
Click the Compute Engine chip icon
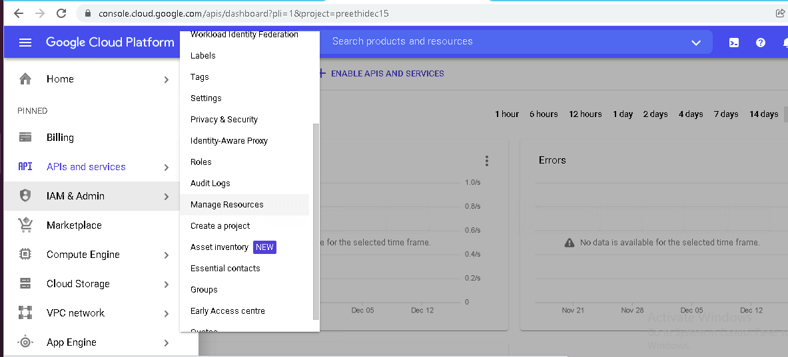(25, 254)
